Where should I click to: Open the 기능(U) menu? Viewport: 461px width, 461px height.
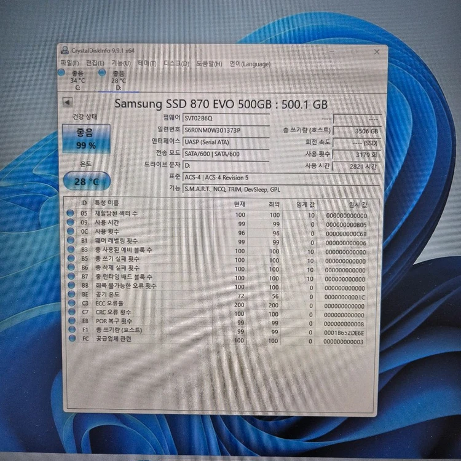click(x=121, y=63)
